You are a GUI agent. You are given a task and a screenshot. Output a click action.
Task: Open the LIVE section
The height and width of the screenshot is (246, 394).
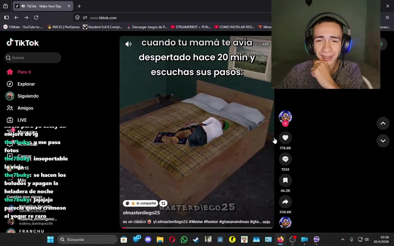(x=16, y=120)
